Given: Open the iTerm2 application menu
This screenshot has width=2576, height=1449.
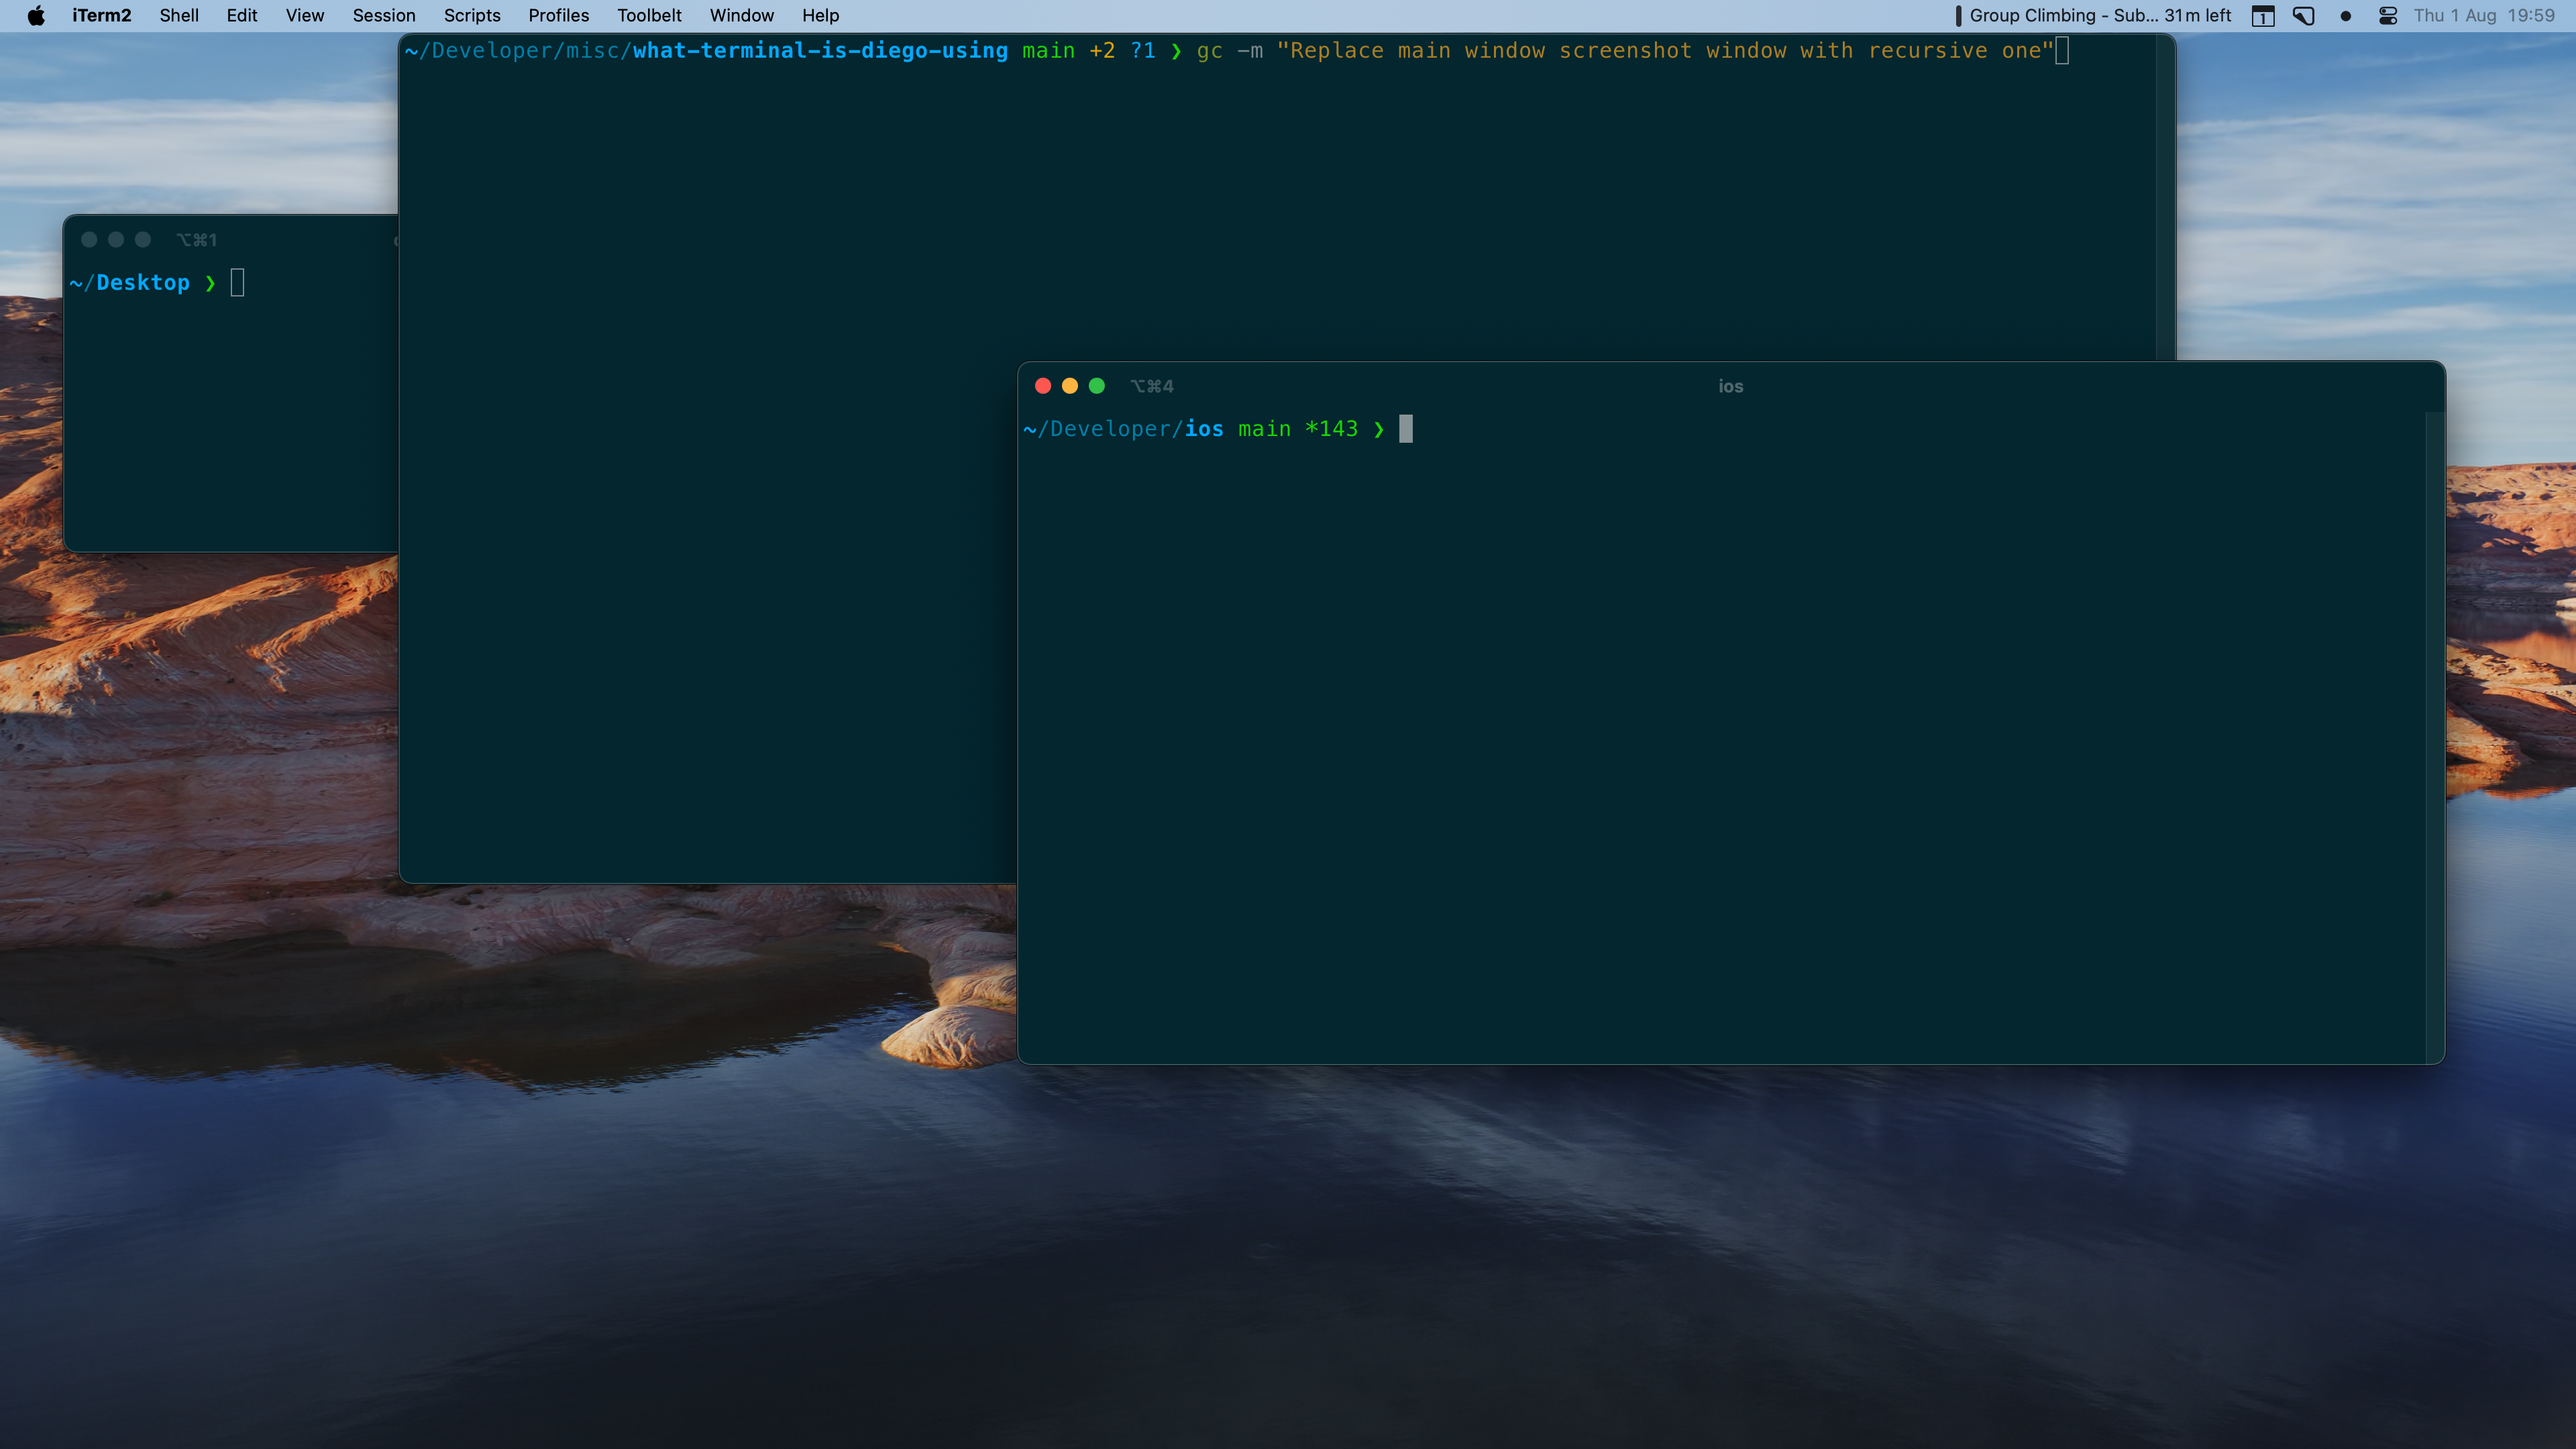Looking at the screenshot, I should click(x=101, y=15).
